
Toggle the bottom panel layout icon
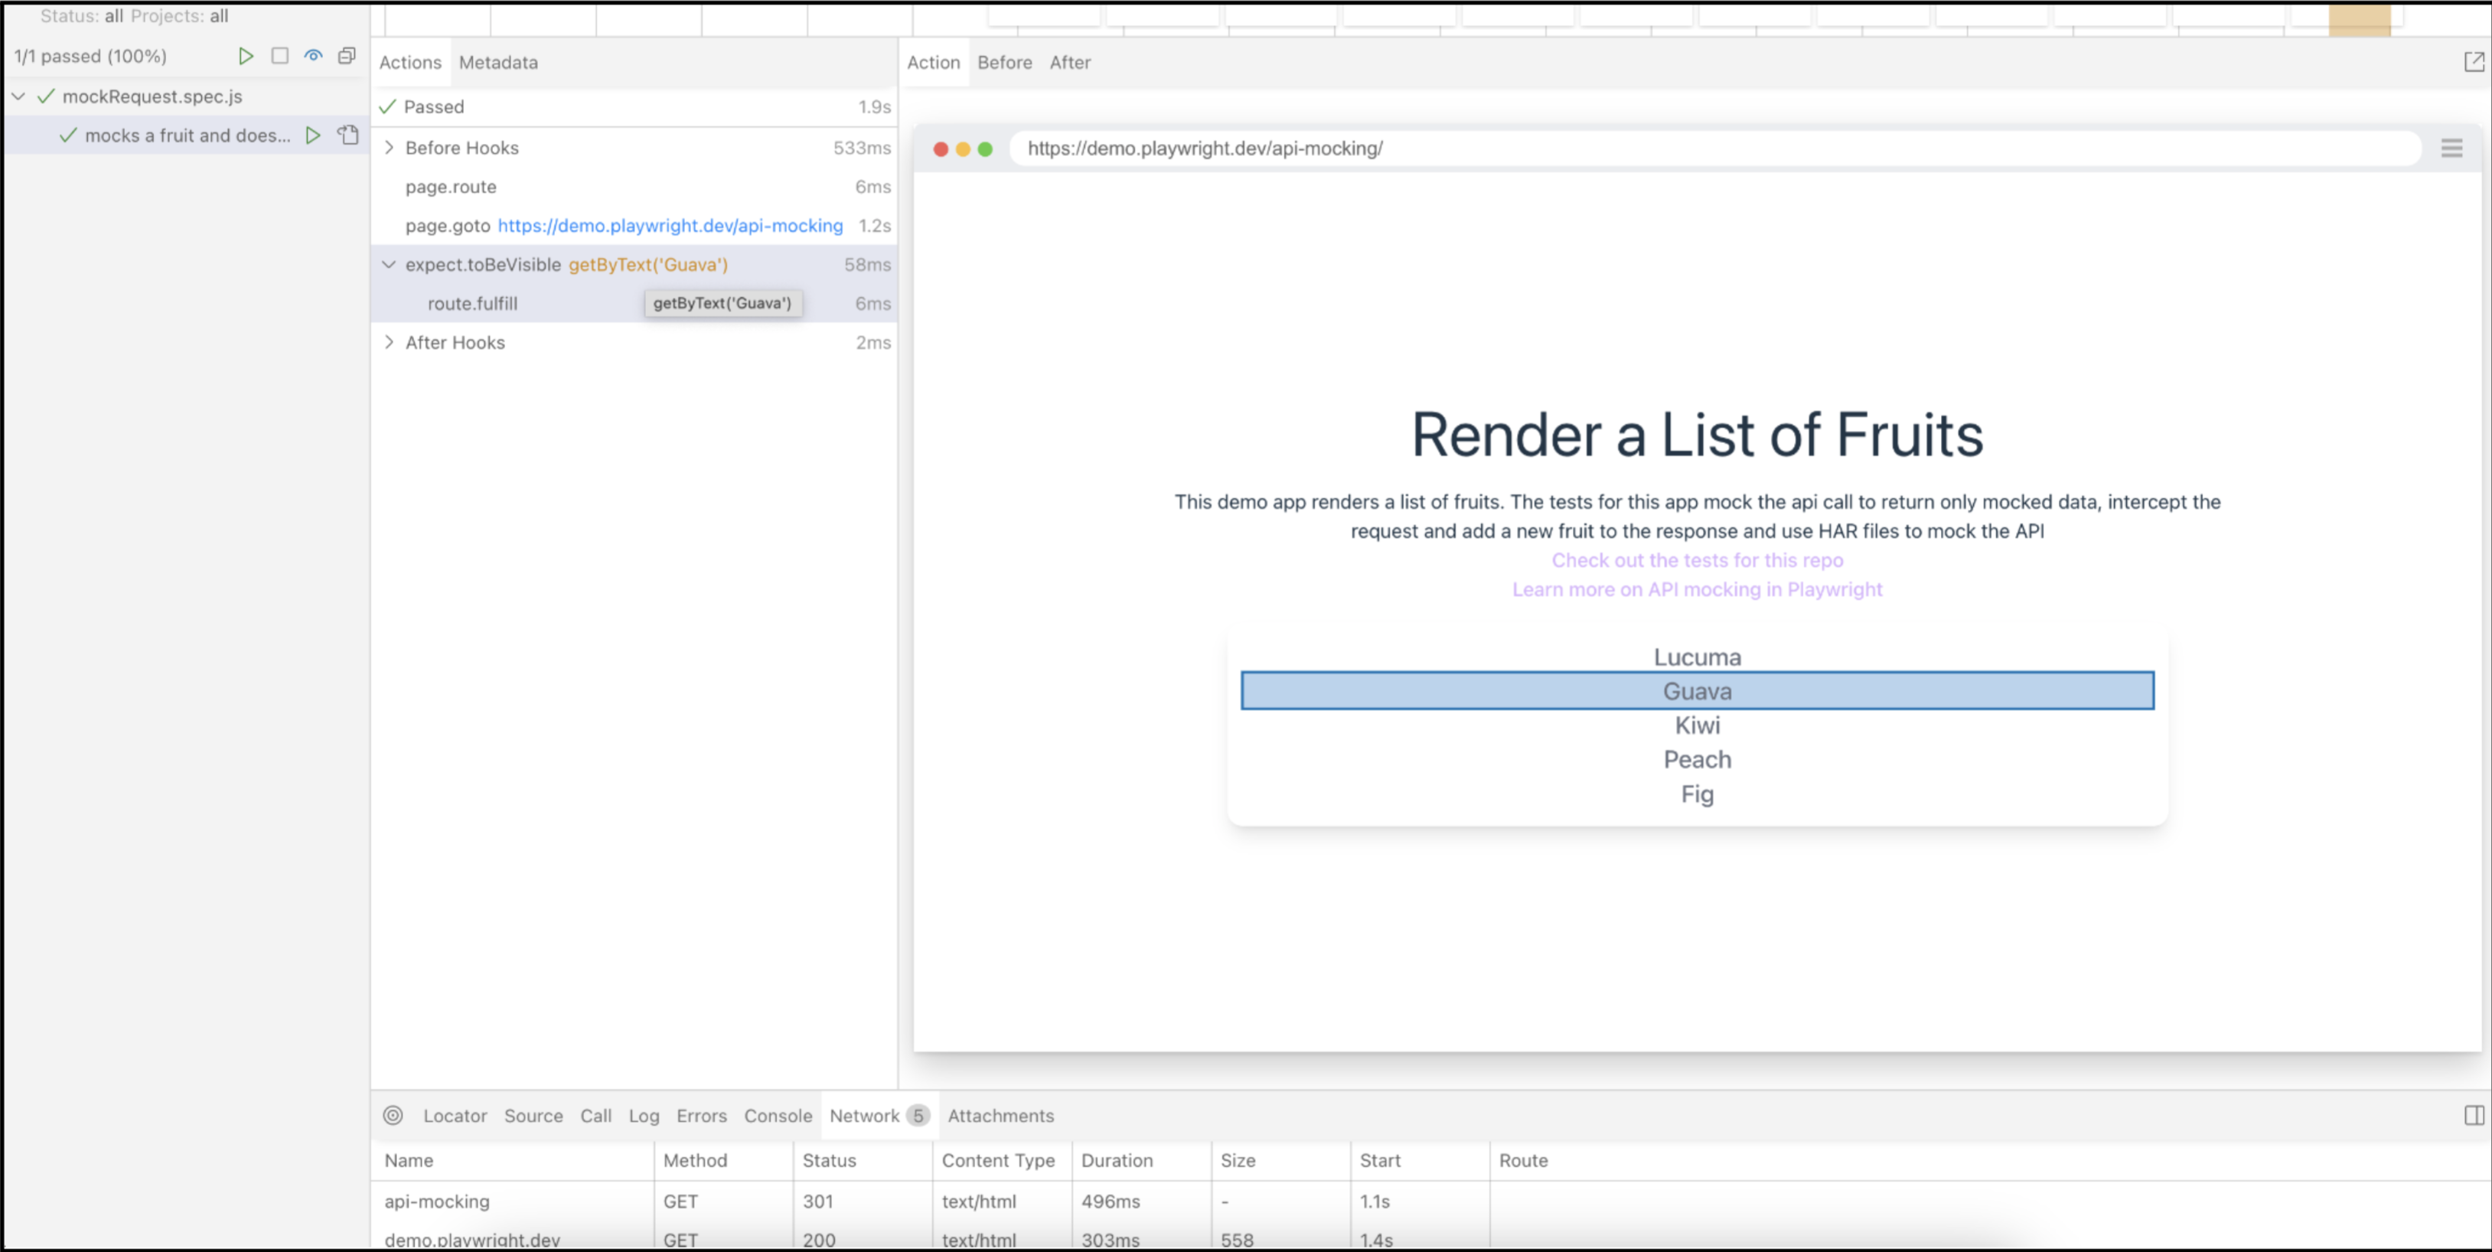(x=2474, y=1116)
